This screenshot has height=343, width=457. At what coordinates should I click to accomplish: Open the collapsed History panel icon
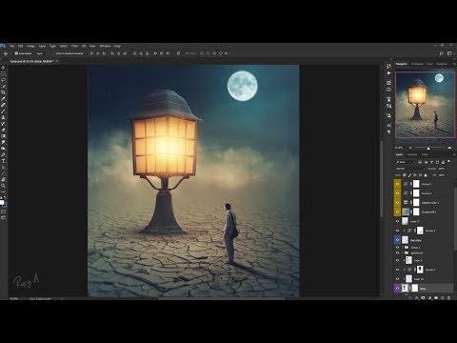389,66
